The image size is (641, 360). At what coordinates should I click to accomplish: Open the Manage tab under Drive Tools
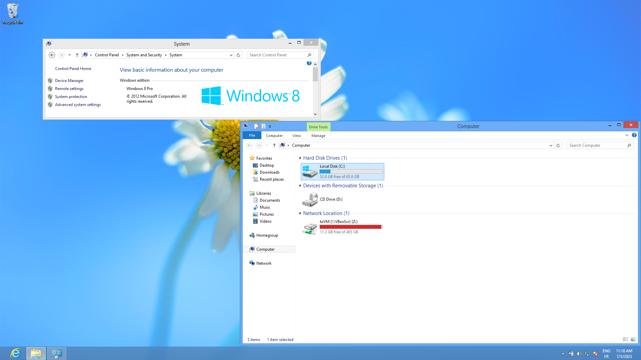click(318, 135)
